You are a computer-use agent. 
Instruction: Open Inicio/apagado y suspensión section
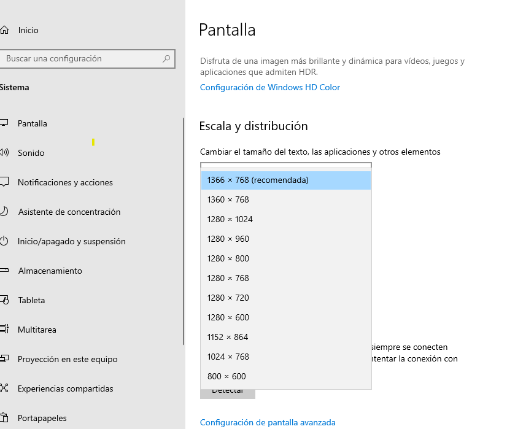point(71,241)
